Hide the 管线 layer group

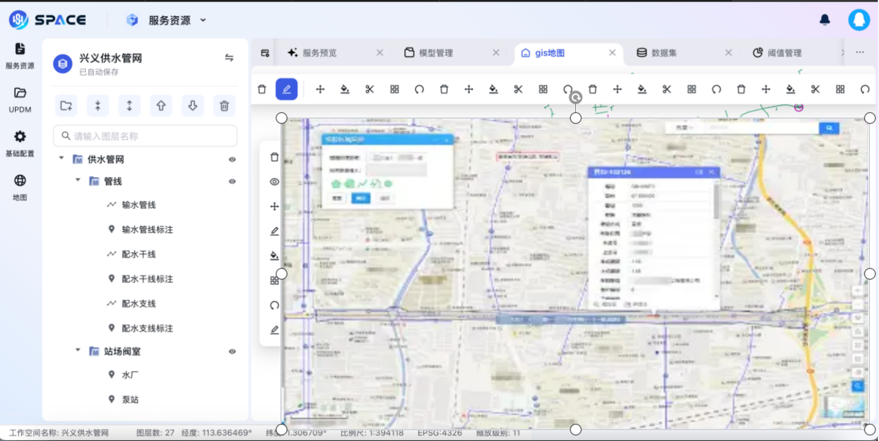point(232,182)
